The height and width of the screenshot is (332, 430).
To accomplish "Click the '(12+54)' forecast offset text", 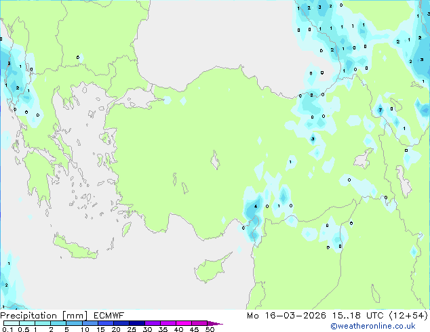I will (x=408, y=316).
